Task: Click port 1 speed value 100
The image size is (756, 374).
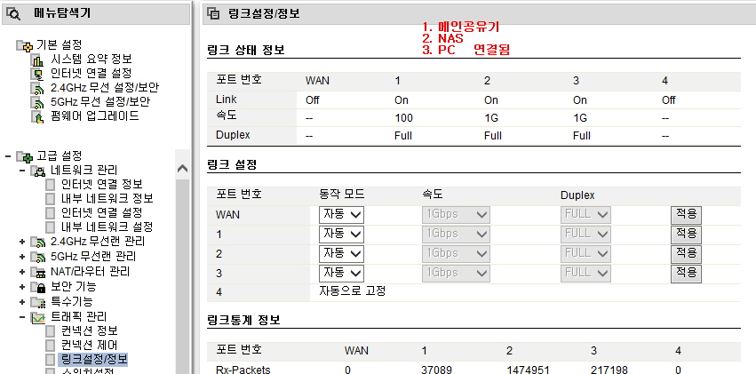Action: click(403, 118)
